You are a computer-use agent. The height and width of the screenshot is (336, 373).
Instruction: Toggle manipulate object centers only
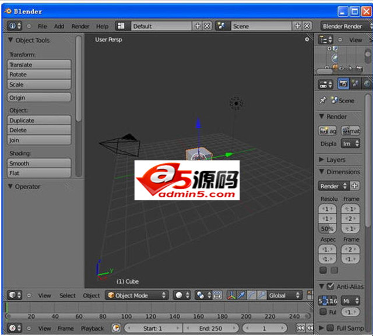217,295
